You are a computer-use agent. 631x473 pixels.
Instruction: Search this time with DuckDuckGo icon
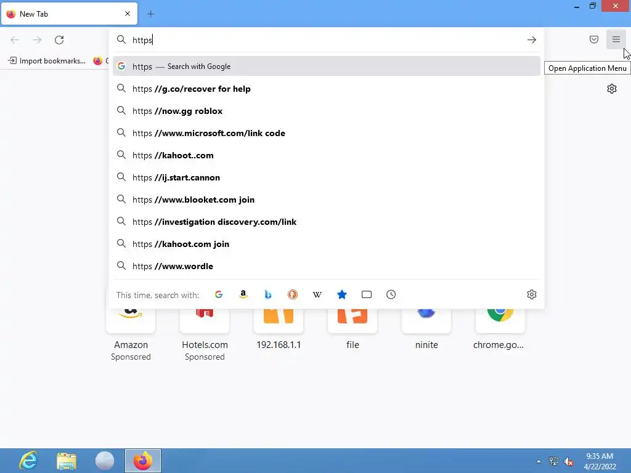(x=293, y=294)
